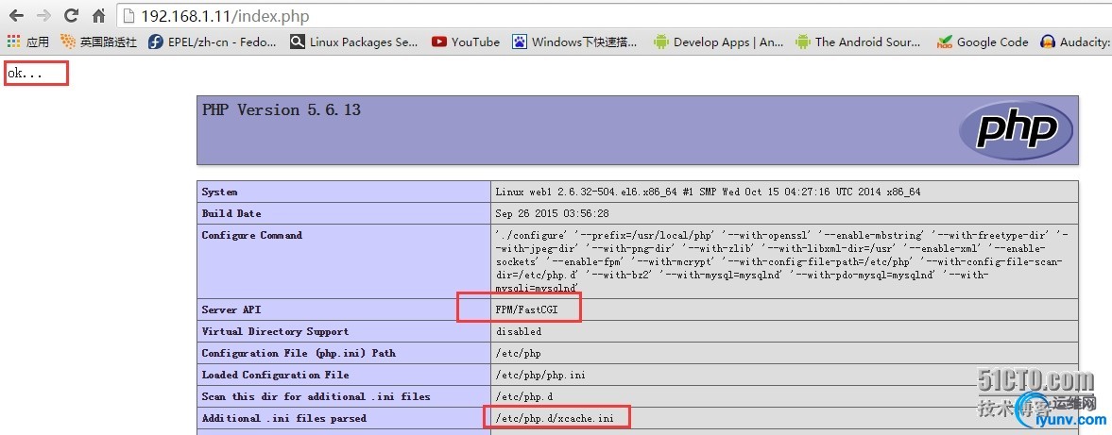The width and height of the screenshot is (1112, 435).
Task: Reload the page with refresh icon
Action: point(71,15)
